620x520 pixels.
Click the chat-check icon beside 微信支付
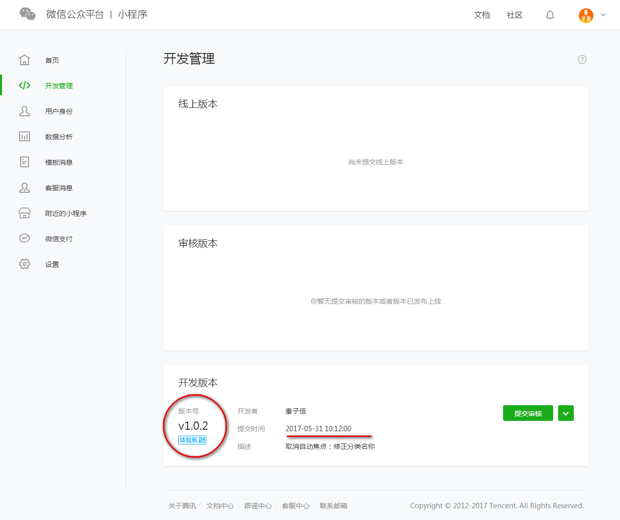click(x=25, y=238)
